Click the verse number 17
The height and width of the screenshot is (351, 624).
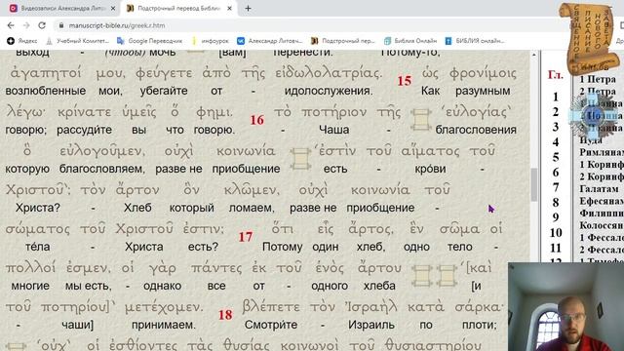coord(246,237)
